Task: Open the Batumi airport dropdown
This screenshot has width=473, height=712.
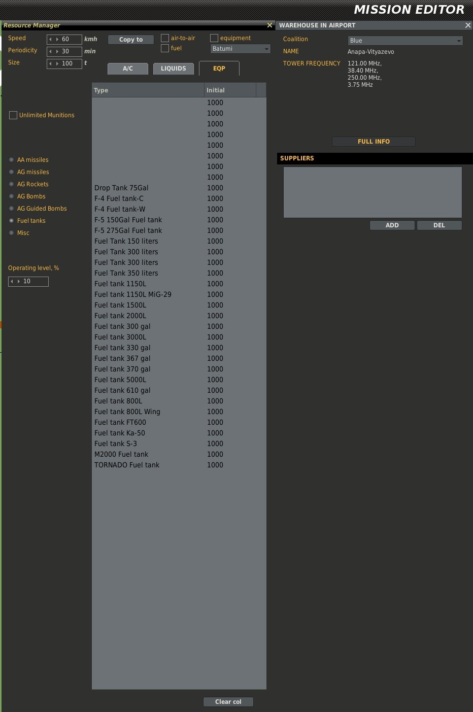Action: click(x=241, y=49)
